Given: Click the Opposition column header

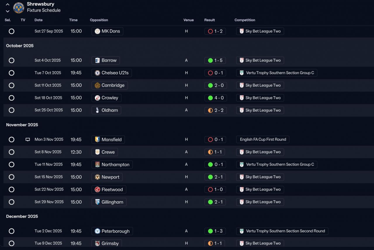Looking at the screenshot, I should (99, 20).
